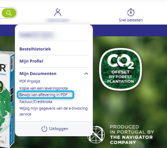This screenshot has width=167, height=148.
Task: Open the Factuur/Creditnota documents link
Action: (36, 102)
